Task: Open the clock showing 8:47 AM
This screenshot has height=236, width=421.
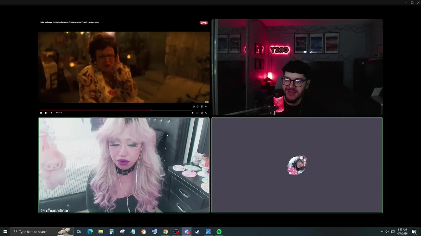Action: pos(402,232)
